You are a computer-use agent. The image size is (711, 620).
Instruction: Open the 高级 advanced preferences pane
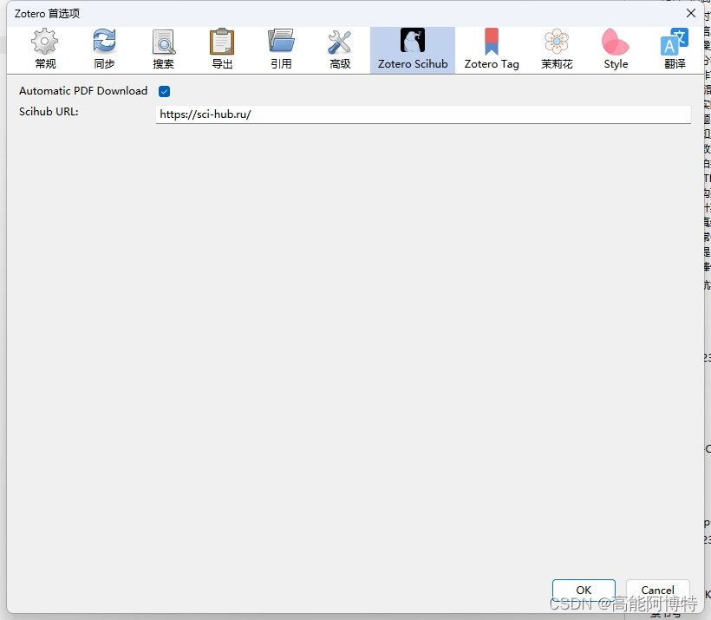pyautogui.click(x=340, y=49)
